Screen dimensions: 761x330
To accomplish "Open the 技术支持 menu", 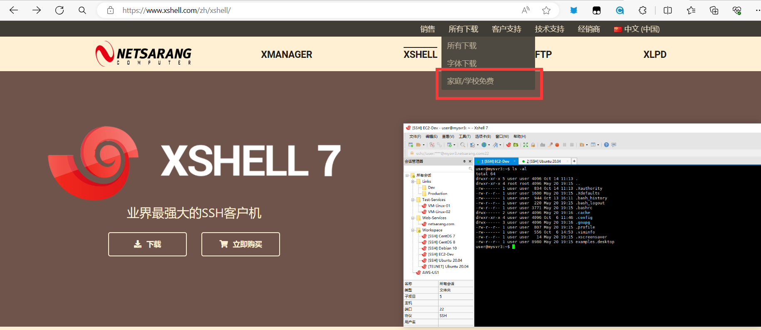I will (x=549, y=29).
